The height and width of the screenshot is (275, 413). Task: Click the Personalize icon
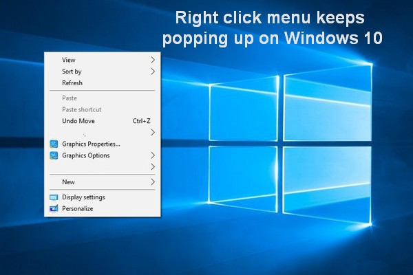tap(54, 209)
